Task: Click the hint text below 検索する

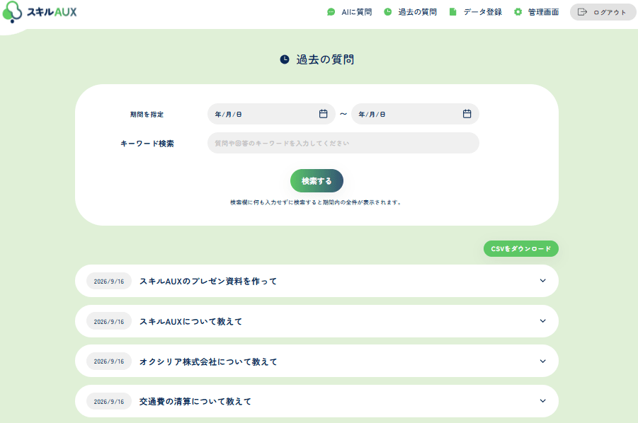Action: click(317, 202)
